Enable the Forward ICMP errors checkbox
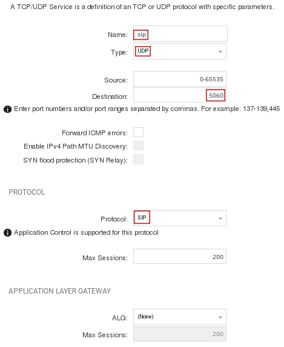The height and width of the screenshot is (347, 284). coord(138,132)
